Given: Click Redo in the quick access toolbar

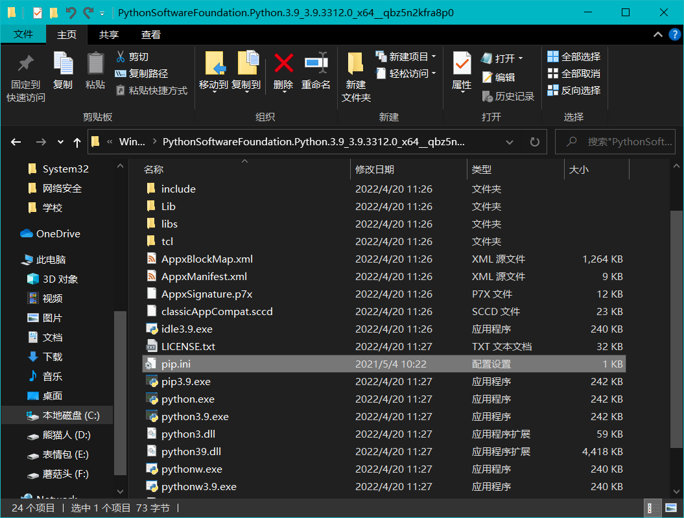Looking at the screenshot, I should click(x=89, y=13).
